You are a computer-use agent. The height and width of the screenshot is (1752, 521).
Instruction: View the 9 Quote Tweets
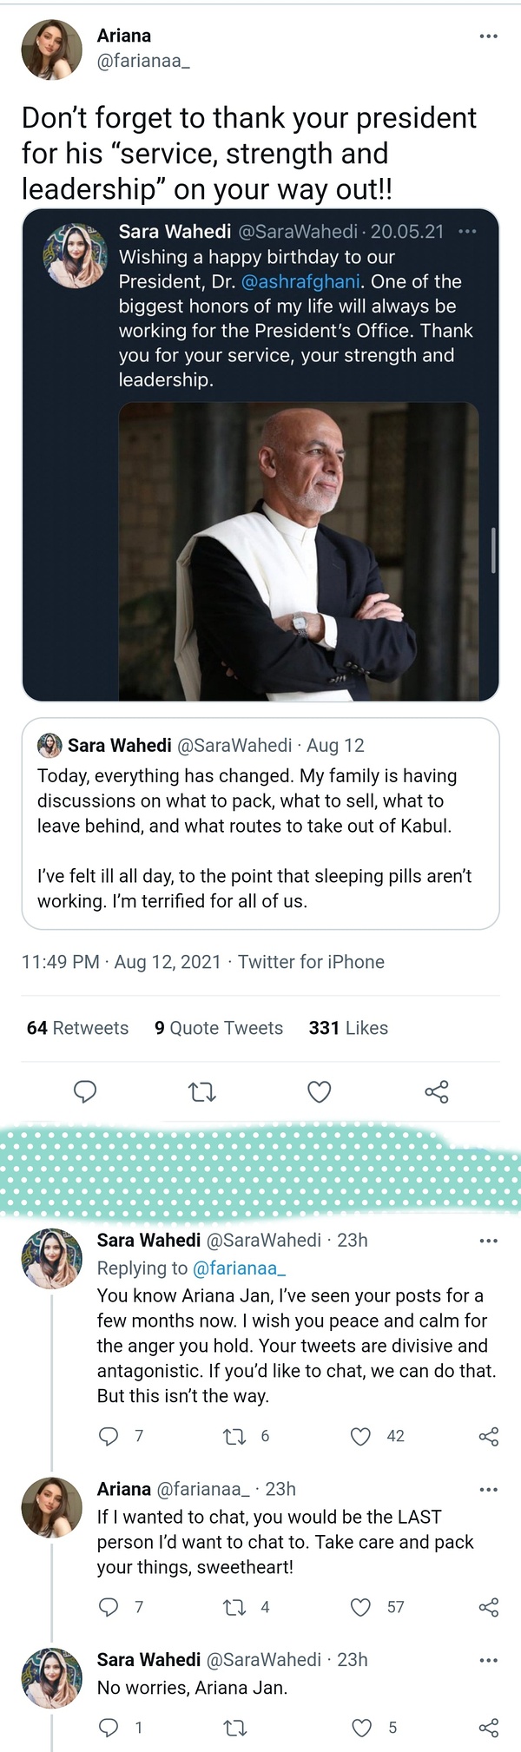(x=219, y=1028)
